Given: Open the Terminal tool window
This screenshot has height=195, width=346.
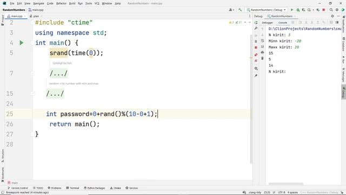Looking at the screenshot, I should tap(72, 188).
